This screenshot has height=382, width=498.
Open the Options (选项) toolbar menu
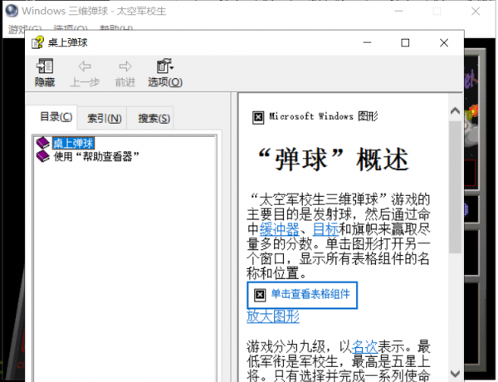pos(165,73)
